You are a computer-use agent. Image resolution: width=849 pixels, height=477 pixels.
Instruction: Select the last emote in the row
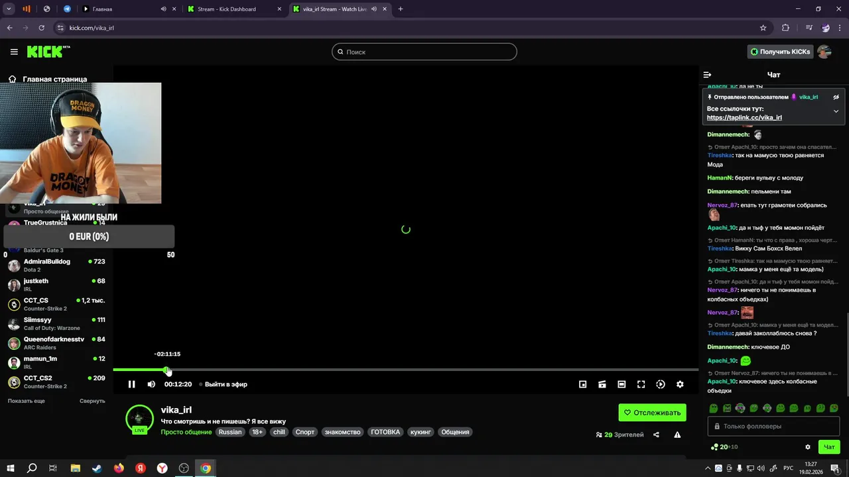[834, 408]
